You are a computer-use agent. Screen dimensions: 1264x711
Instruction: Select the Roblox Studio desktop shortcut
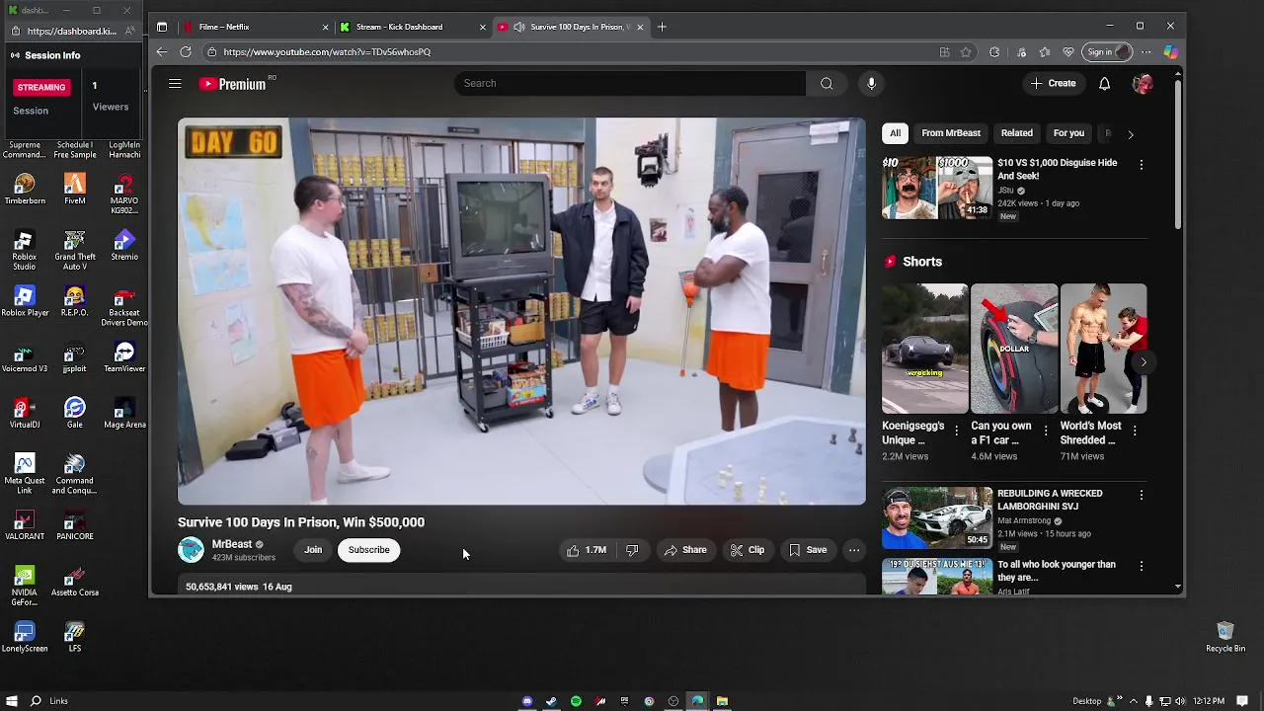click(25, 251)
